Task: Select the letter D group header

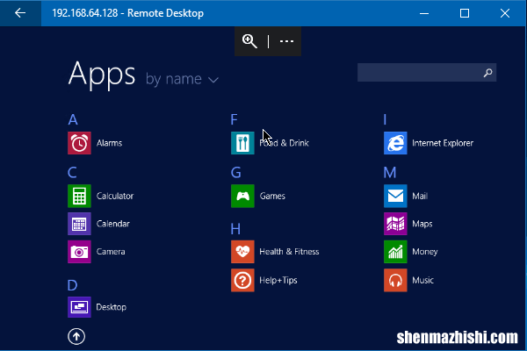Action: pos(72,285)
